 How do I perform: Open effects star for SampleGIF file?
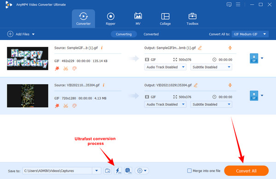point(57,68)
